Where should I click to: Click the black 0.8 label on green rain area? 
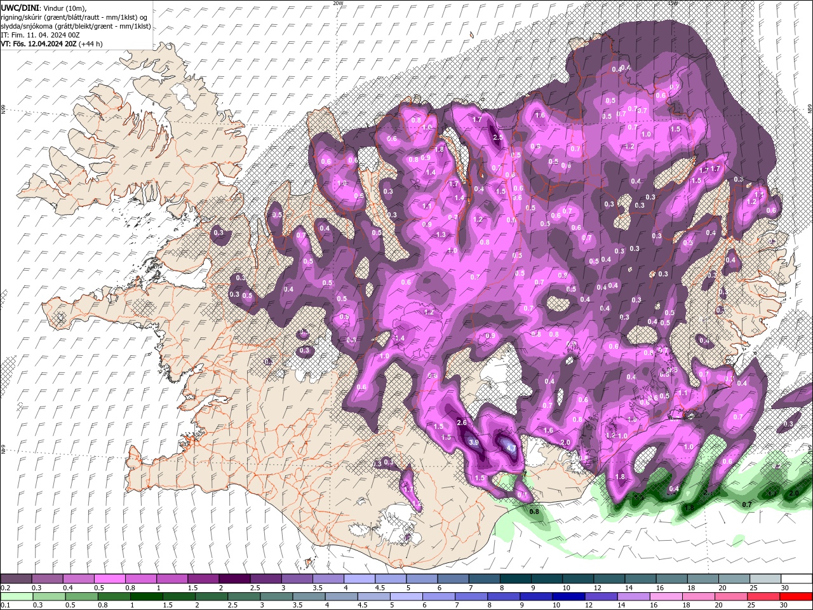(534, 512)
